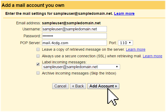Enable 'Always use a secure connection (SSL)'
This screenshot has width=166, height=112.
[x=38, y=56]
